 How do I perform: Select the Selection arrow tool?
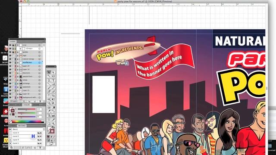tap(49, 72)
